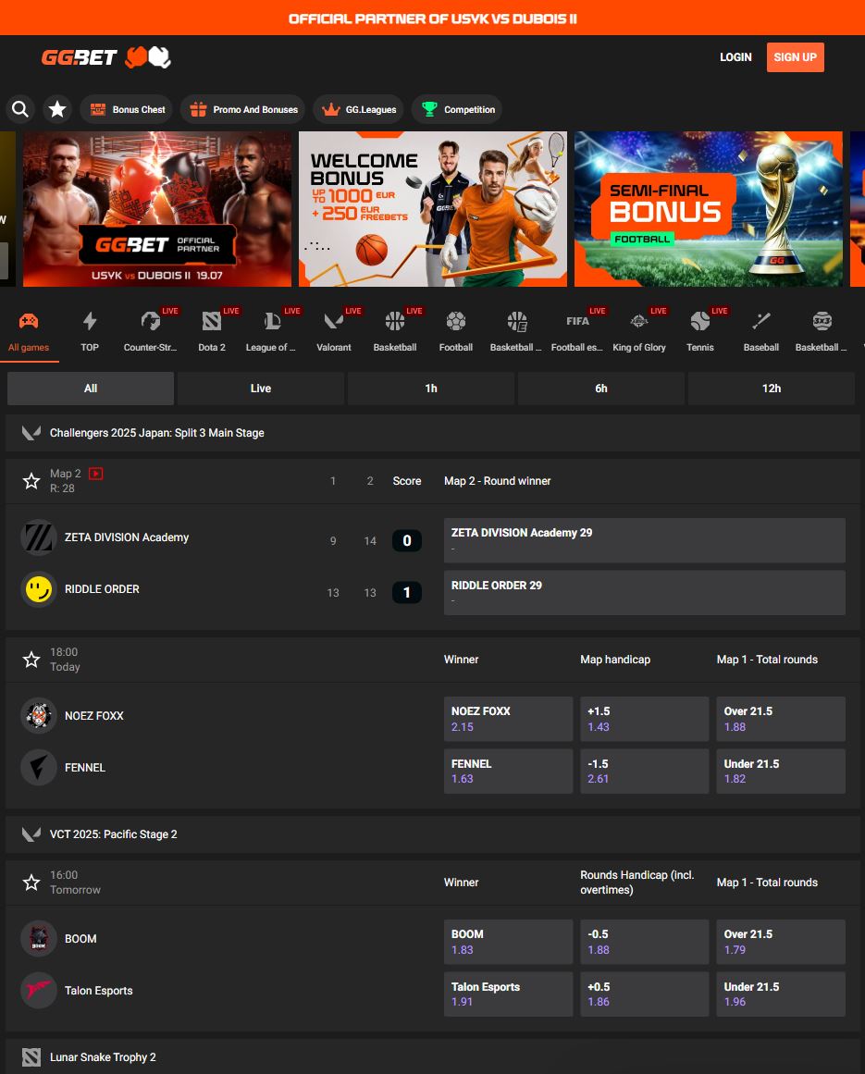Favorite the ZETA vs RIDDLE ORDER match
865x1074 pixels.
pos(31,481)
